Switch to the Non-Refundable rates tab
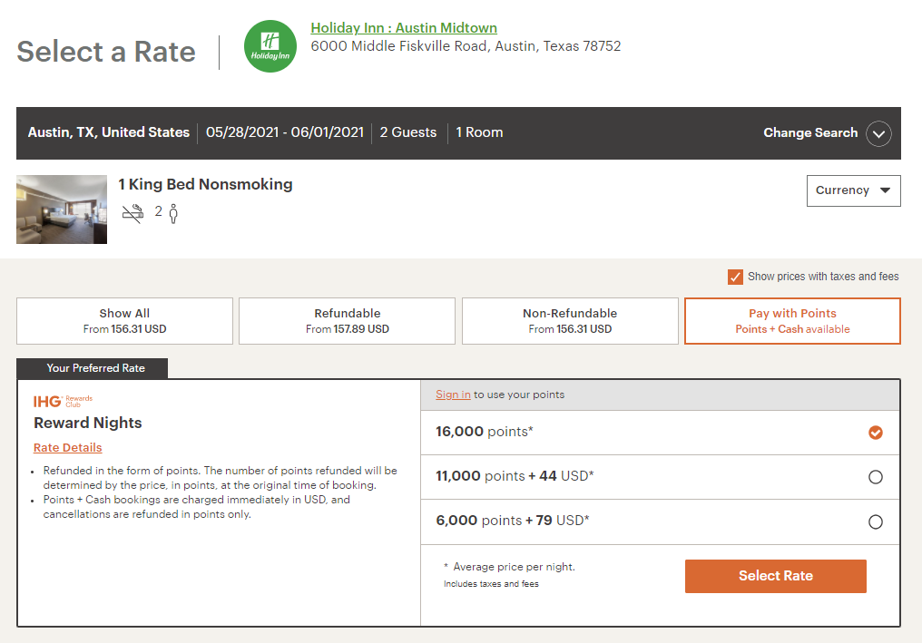The width and height of the screenshot is (922, 643). coord(570,321)
